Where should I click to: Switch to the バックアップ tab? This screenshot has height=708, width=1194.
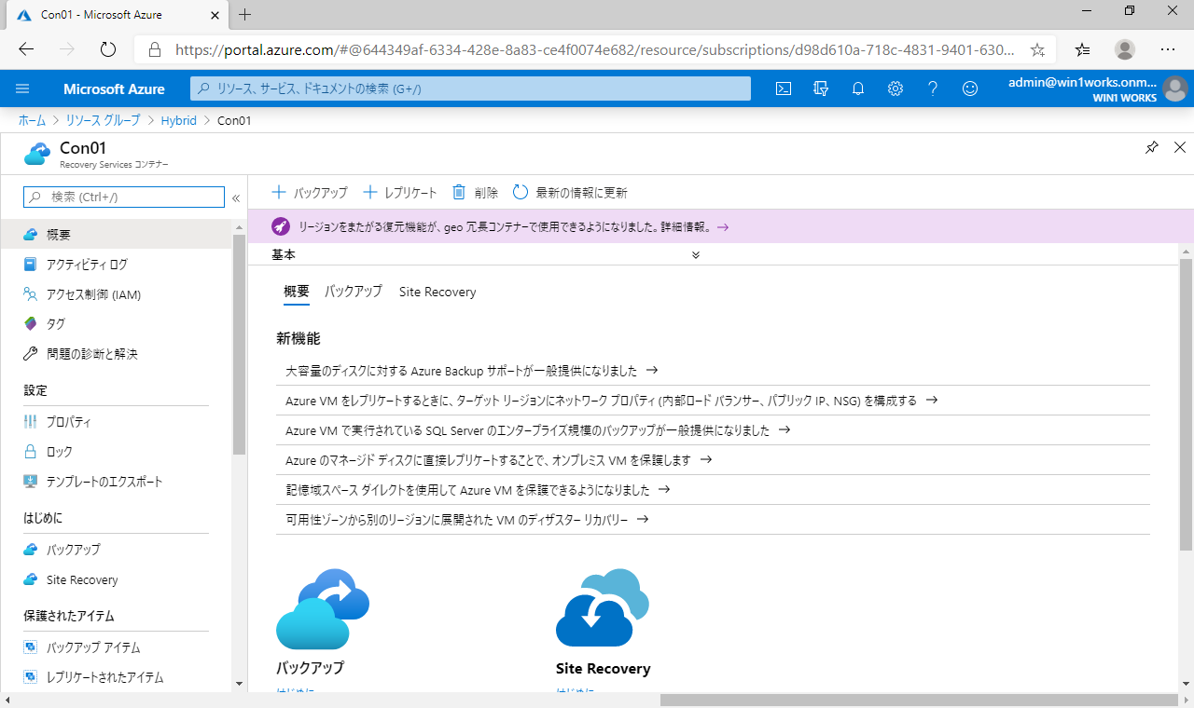354,293
